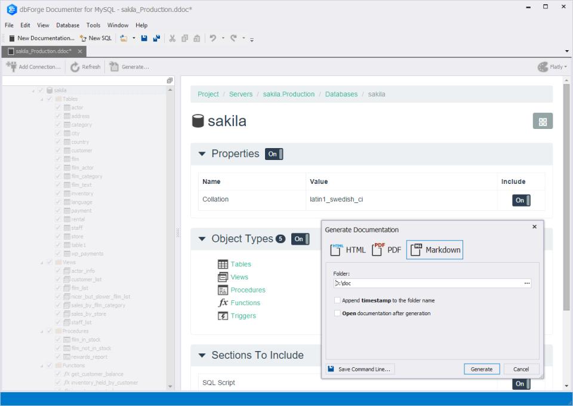
Task: Open the grid view icon beside sakila heading
Action: [x=542, y=121]
